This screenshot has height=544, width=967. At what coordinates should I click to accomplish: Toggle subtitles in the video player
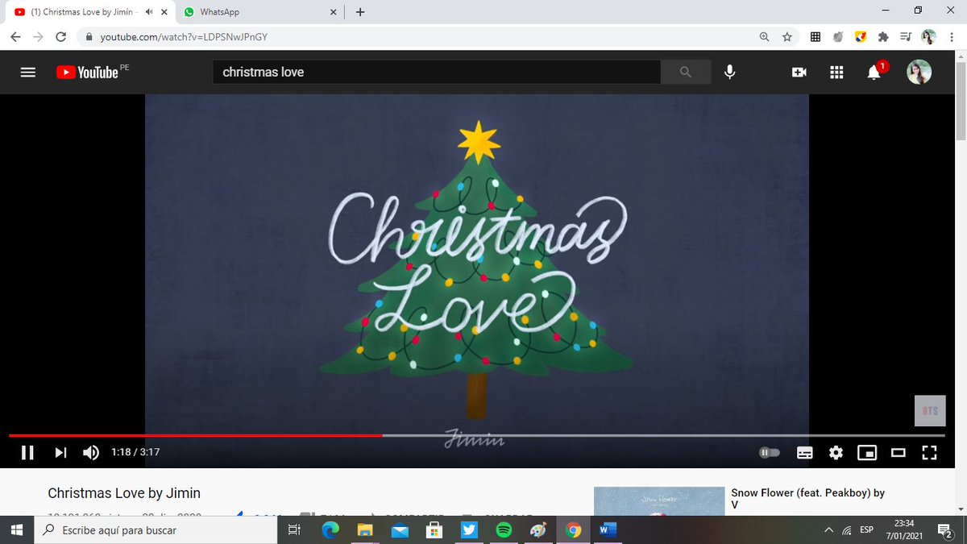coord(804,453)
